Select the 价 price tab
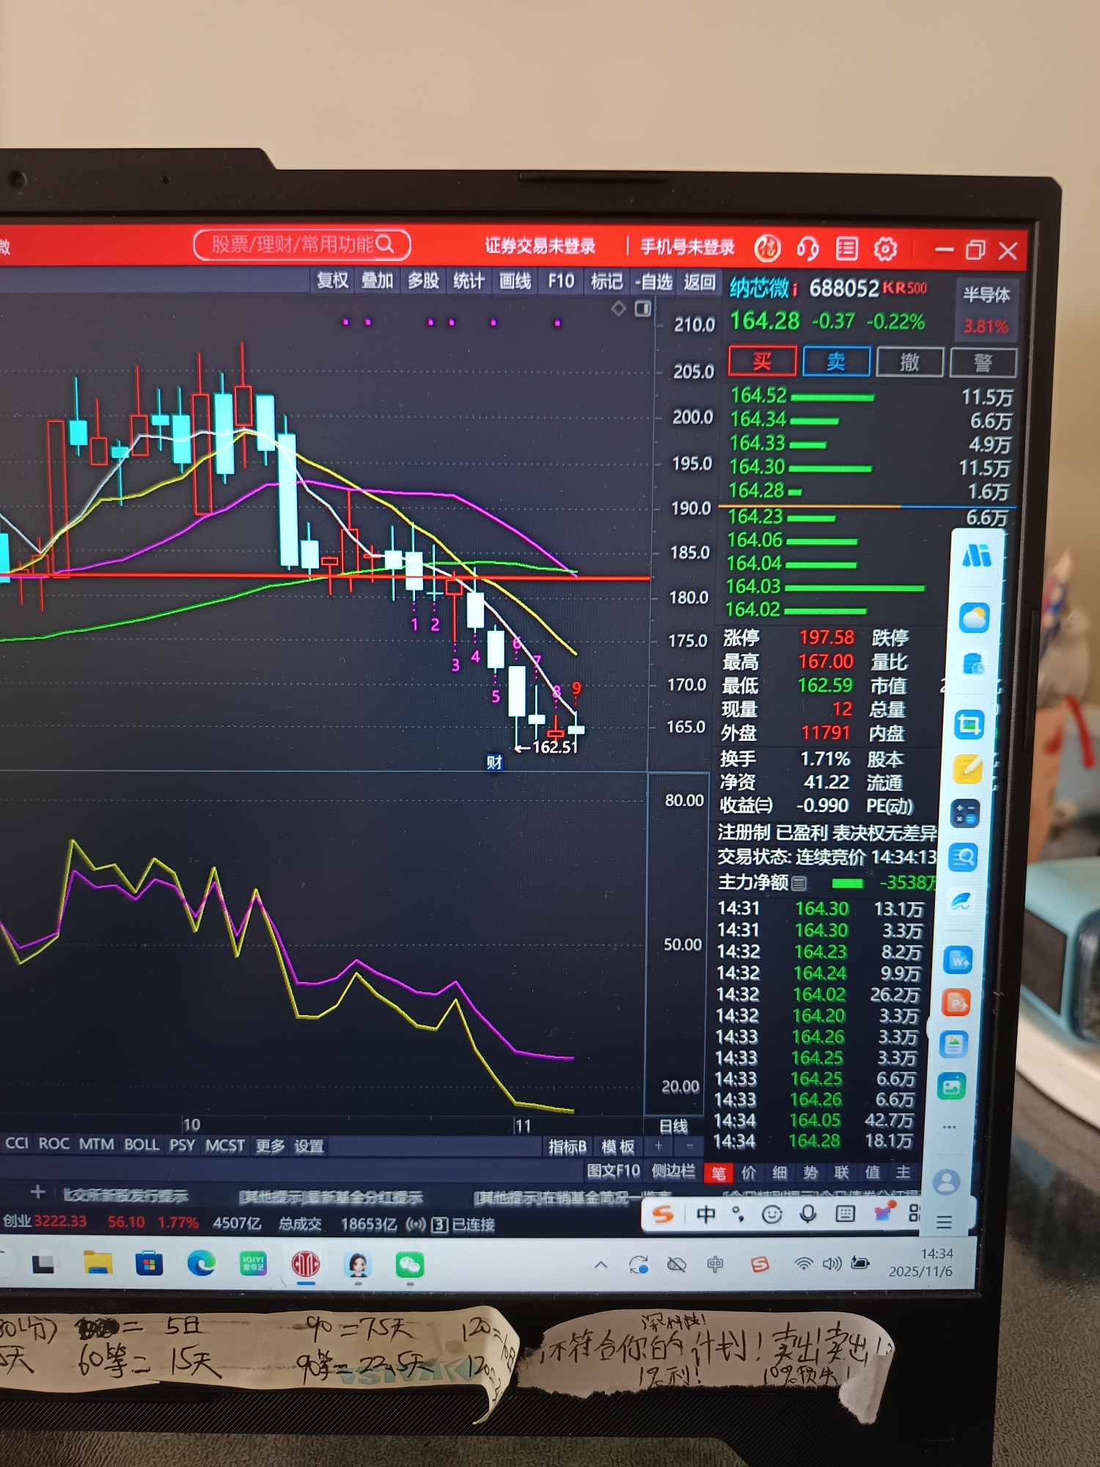 point(749,1173)
